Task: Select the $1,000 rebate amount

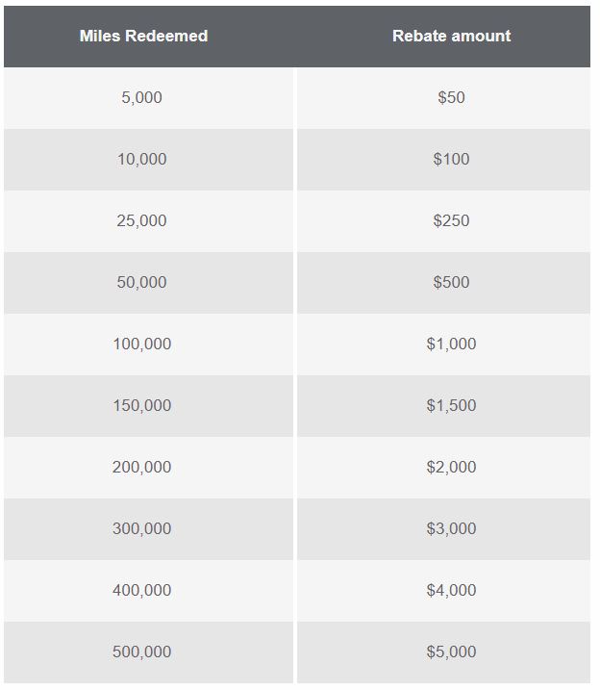Action: point(451,345)
